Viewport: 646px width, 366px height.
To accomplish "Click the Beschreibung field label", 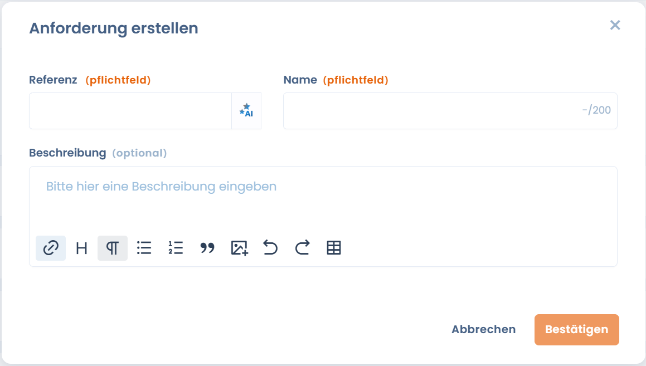I will [x=67, y=153].
